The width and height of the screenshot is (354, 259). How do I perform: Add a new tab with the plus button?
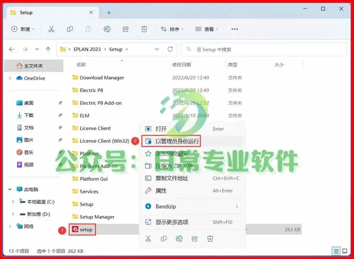(x=109, y=13)
